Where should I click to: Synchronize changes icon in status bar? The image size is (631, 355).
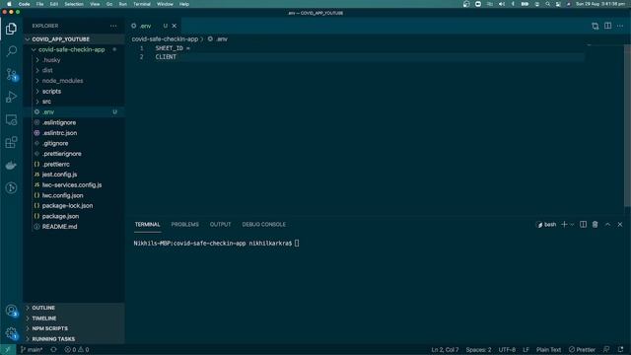[x=53, y=350]
